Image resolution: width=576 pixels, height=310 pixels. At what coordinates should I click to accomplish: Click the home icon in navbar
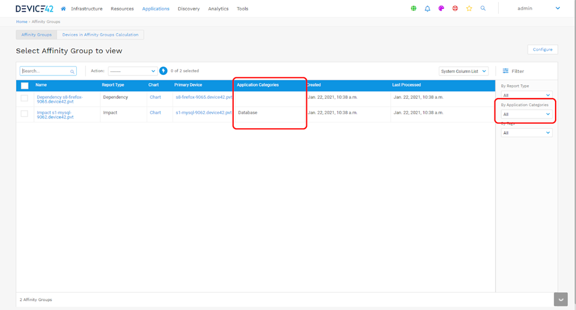pyautogui.click(x=64, y=9)
